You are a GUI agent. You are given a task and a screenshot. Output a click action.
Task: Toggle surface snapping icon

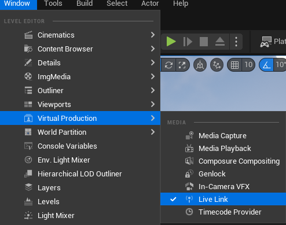[x=217, y=65]
